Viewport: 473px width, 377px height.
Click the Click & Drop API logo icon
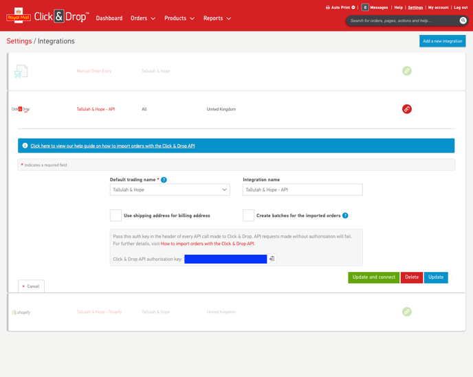pos(21,109)
